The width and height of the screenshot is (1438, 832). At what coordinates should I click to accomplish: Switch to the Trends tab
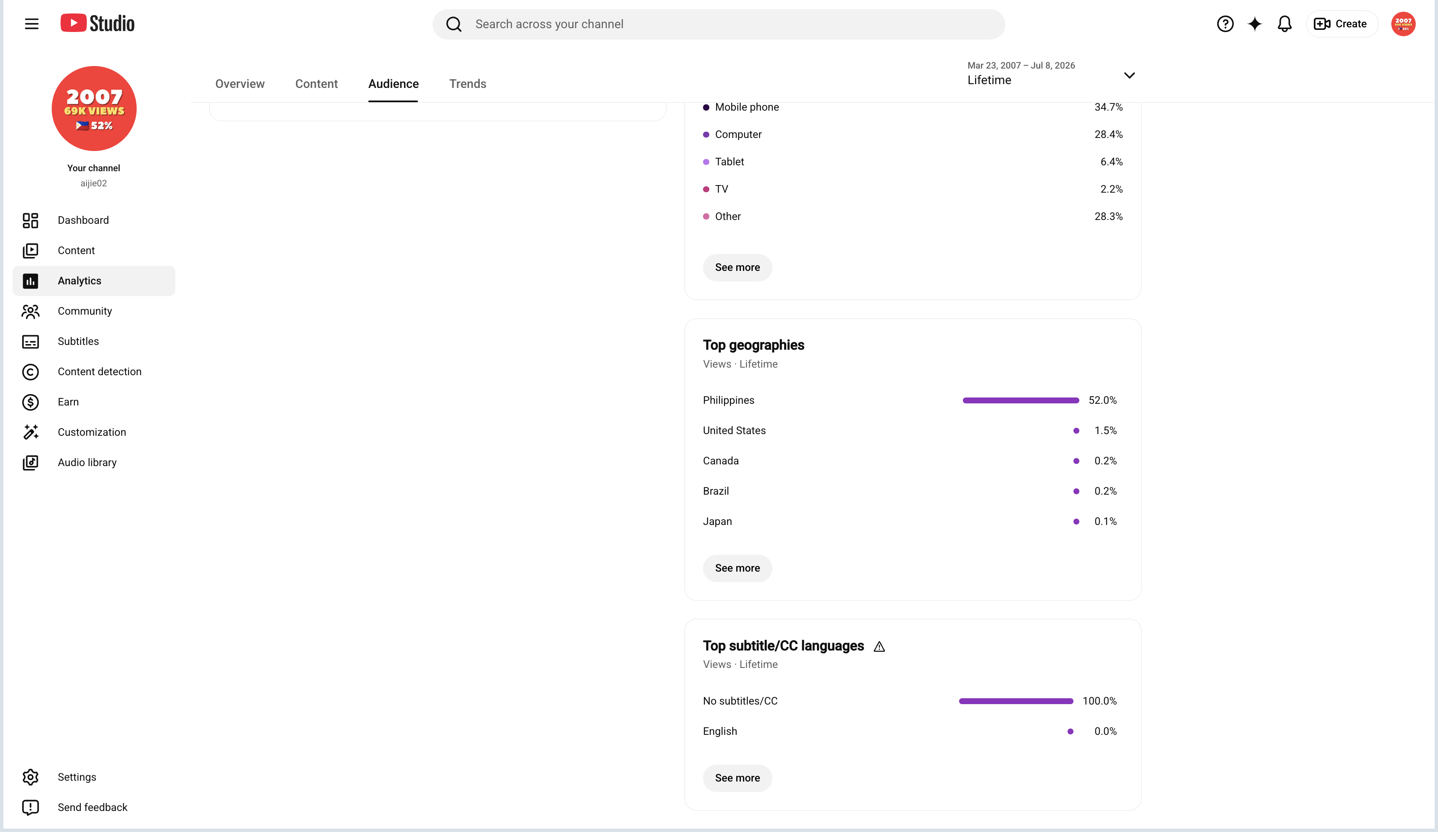tap(468, 84)
